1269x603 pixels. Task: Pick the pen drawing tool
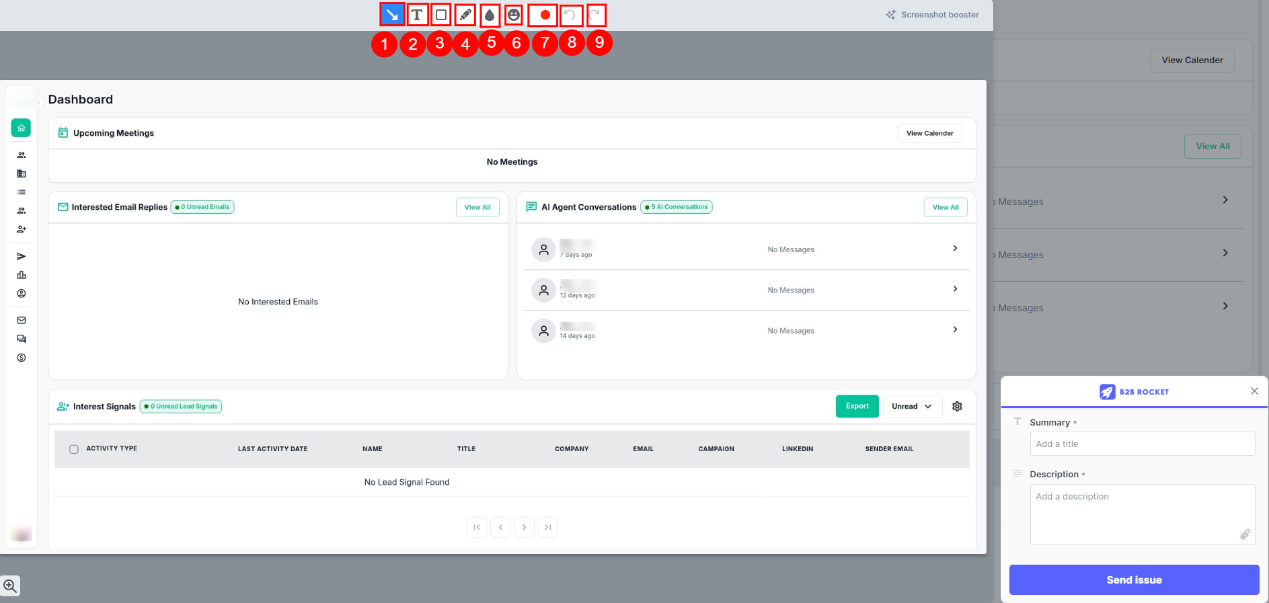pos(465,15)
